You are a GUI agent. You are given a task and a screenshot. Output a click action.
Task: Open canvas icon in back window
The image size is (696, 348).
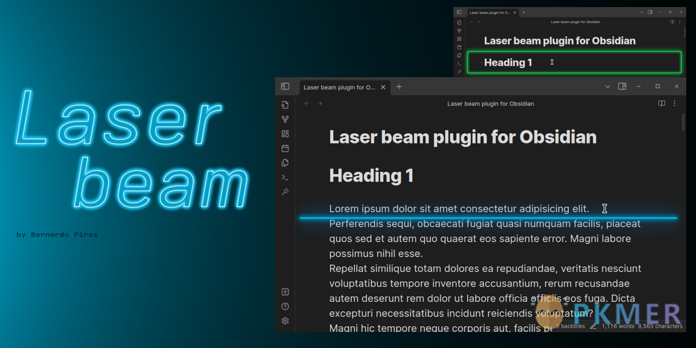point(459,39)
